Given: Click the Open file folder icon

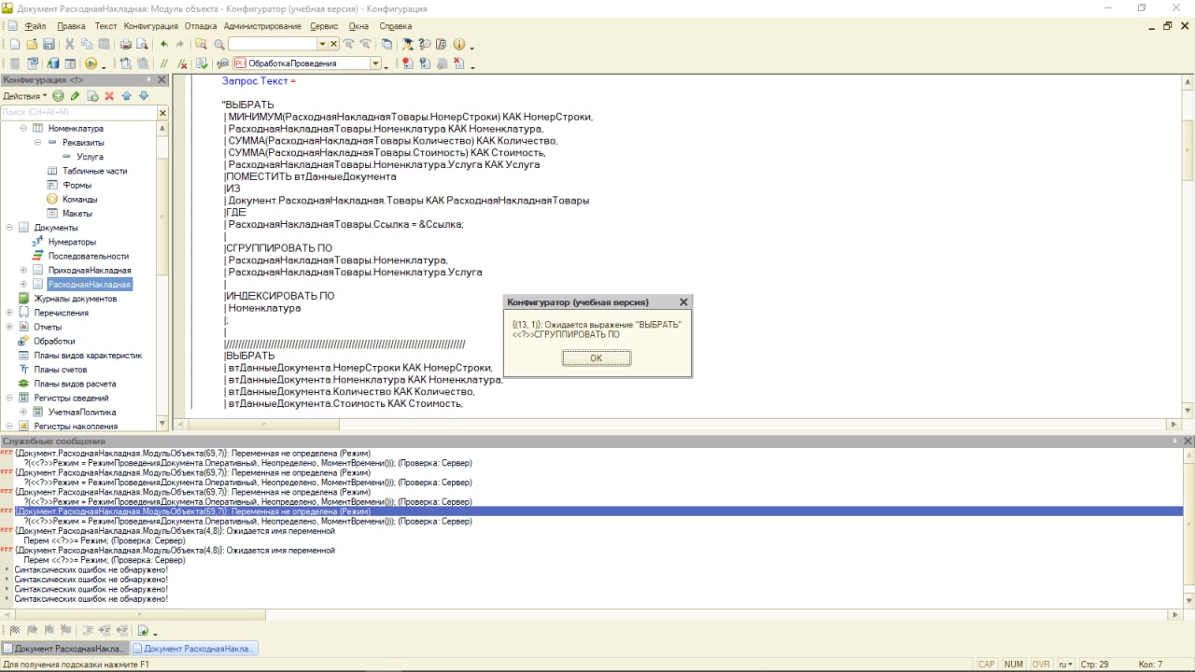Looking at the screenshot, I should [x=32, y=44].
